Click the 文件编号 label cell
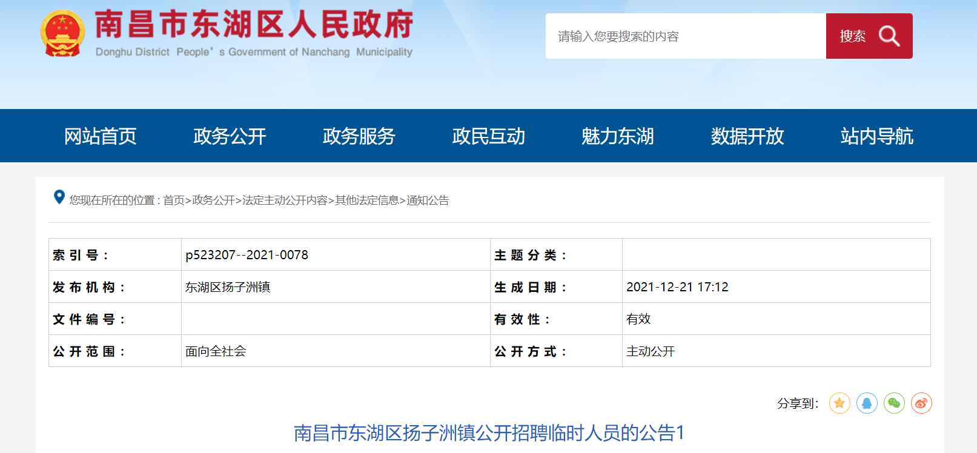The image size is (977, 453). [115, 319]
